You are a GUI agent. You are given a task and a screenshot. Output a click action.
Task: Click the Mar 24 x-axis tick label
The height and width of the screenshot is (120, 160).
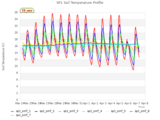pyautogui.click(x=20, y=103)
